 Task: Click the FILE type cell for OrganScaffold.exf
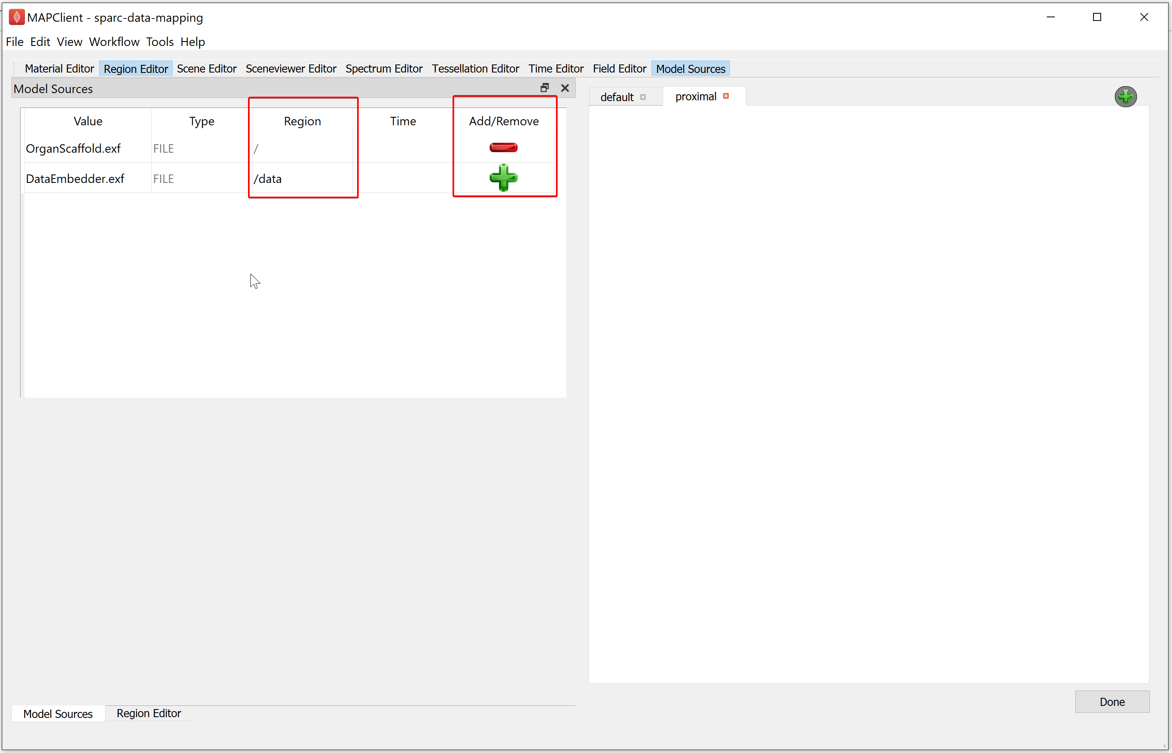click(201, 148)
